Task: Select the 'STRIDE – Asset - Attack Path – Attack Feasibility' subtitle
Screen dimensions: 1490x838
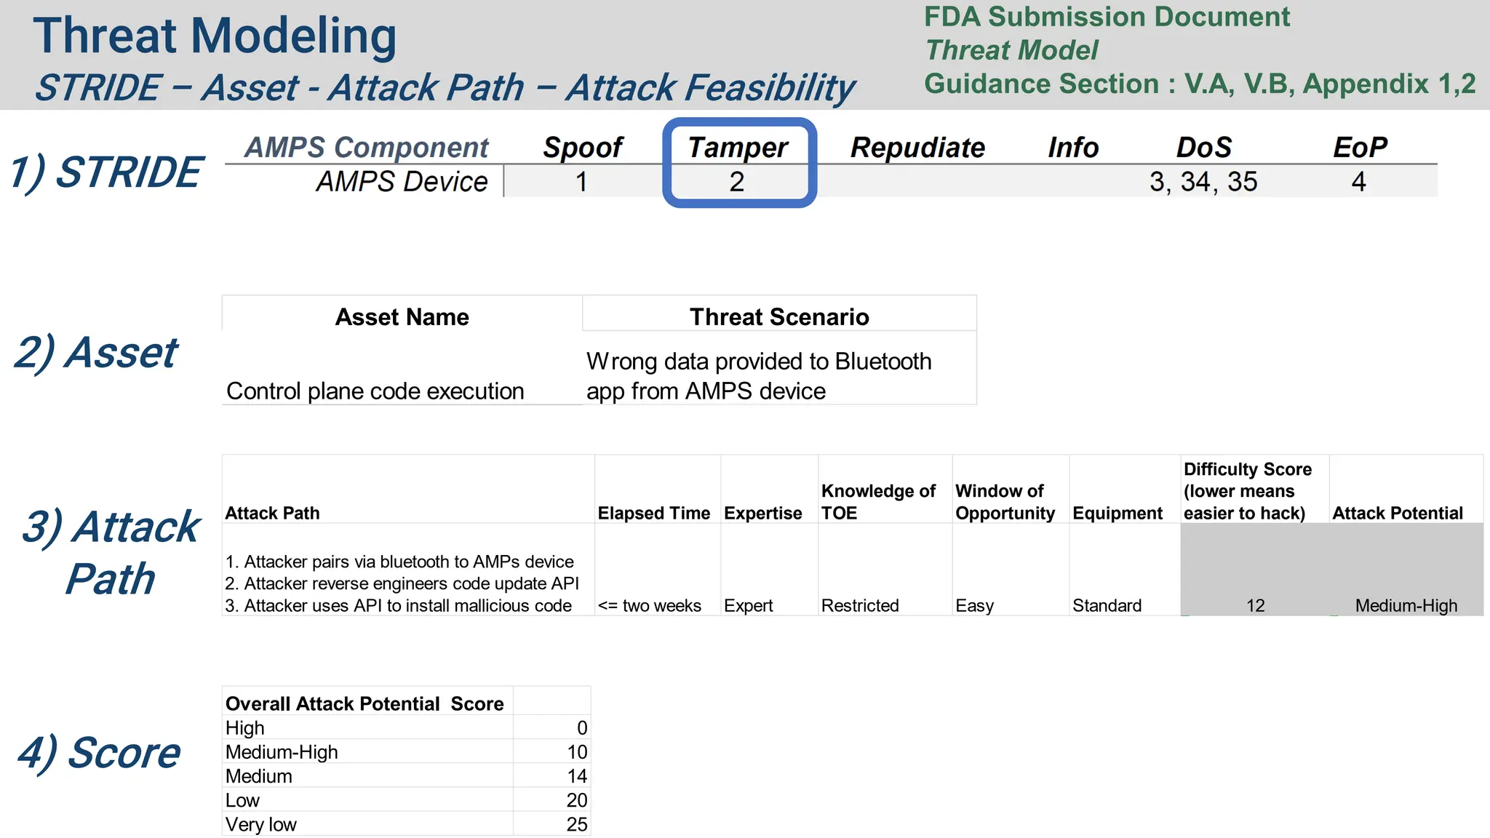Action: pos(445,88)
